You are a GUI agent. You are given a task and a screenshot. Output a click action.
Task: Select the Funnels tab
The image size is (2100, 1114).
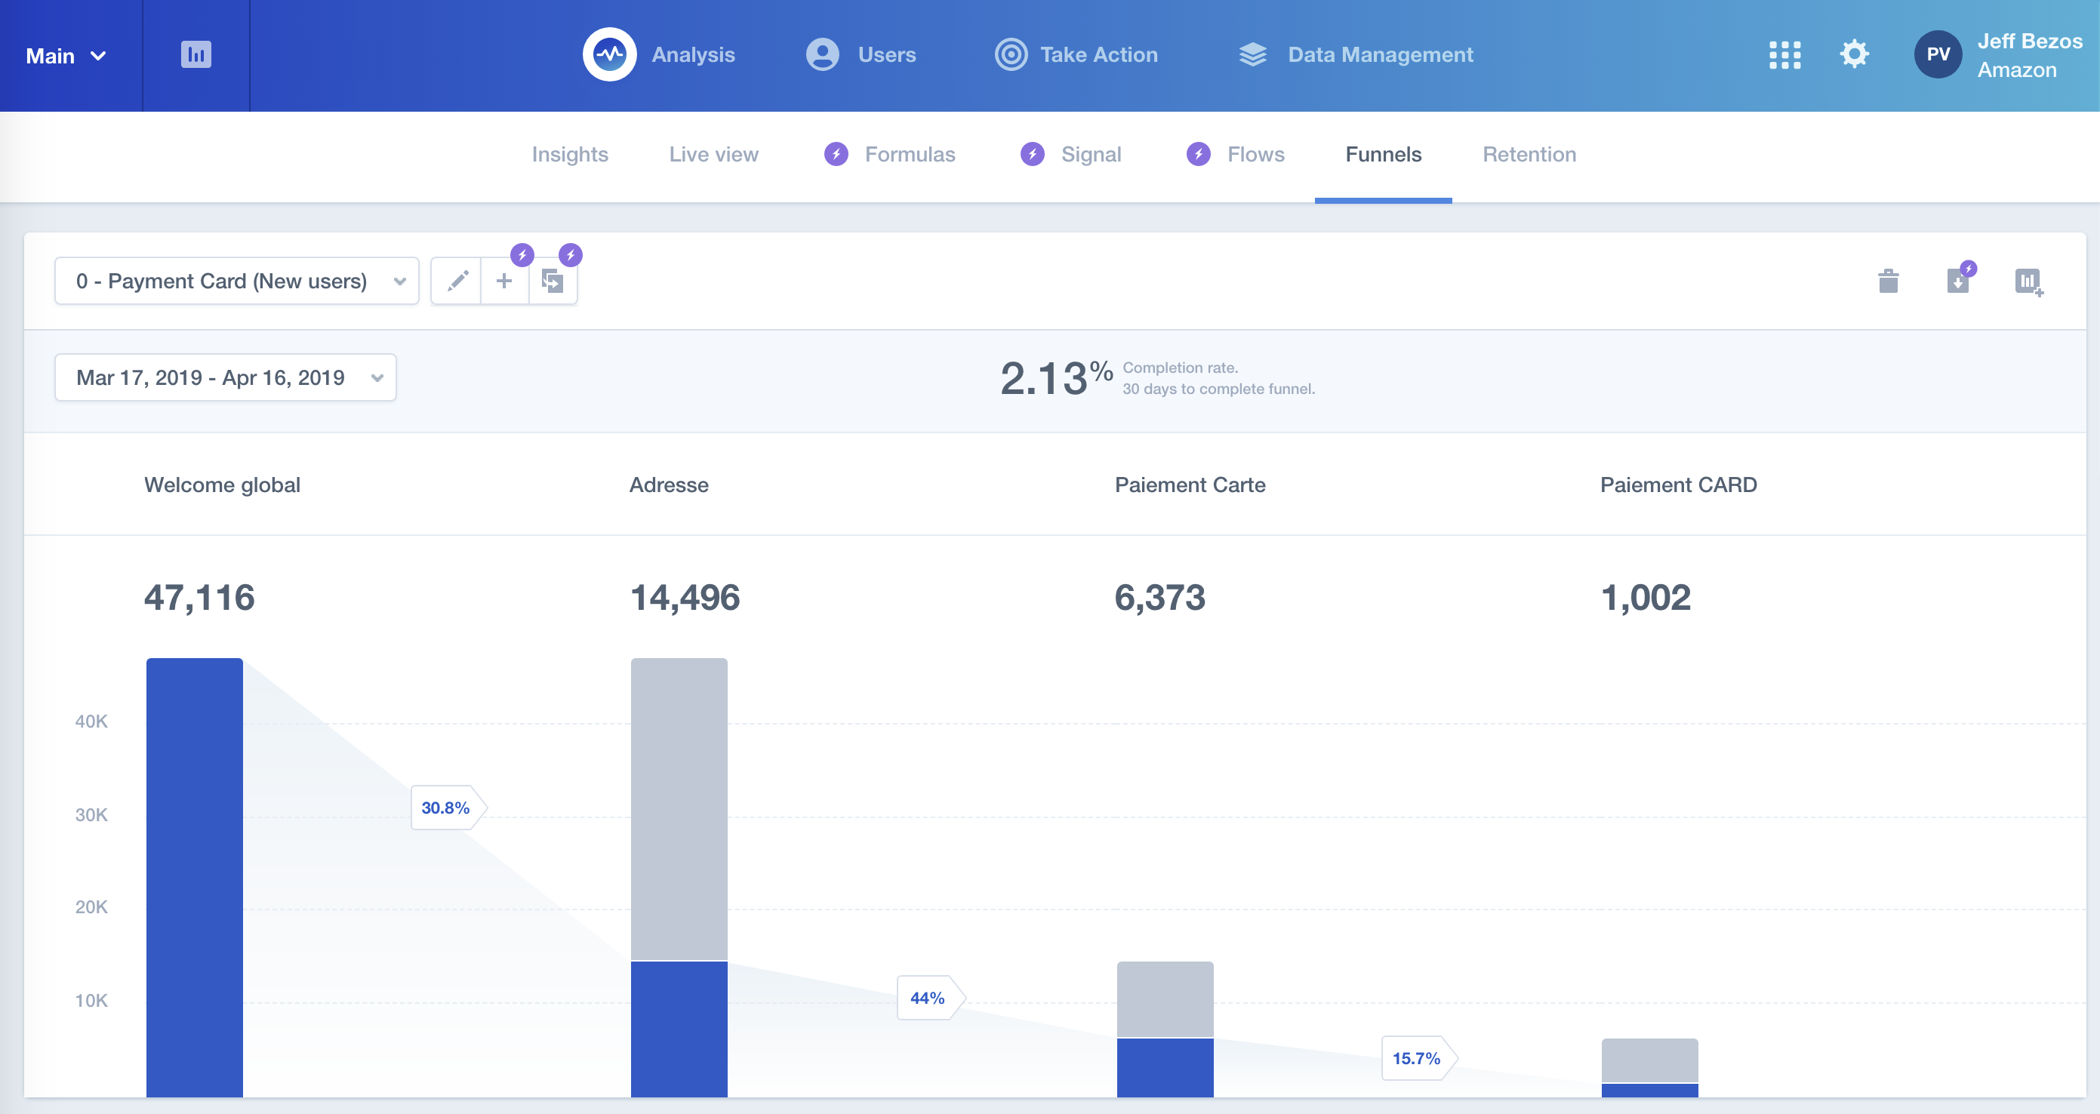coord(1383,154)
